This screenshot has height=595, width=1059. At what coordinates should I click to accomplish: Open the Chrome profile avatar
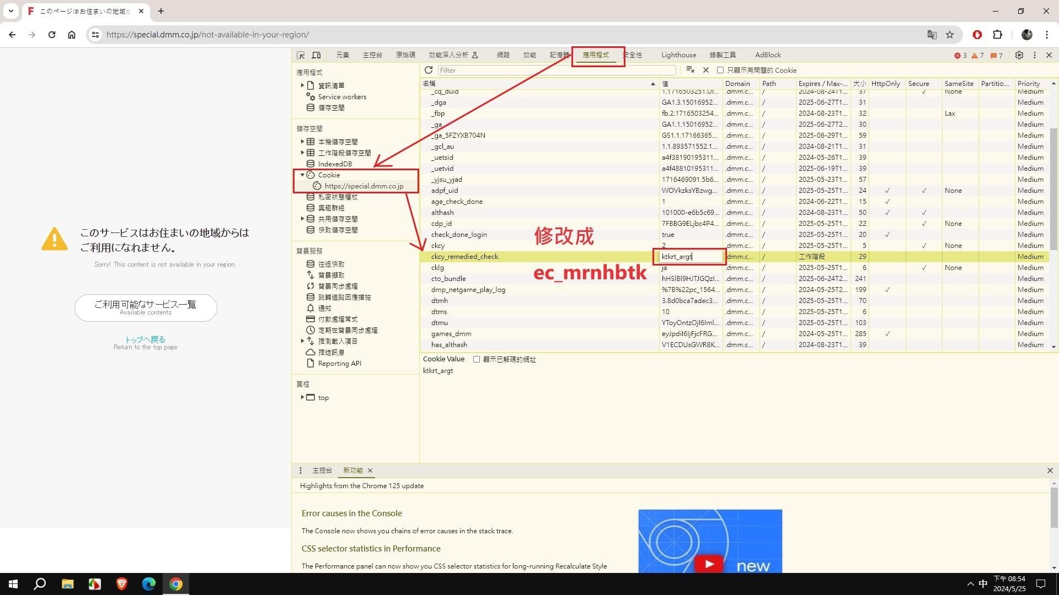1027,35
